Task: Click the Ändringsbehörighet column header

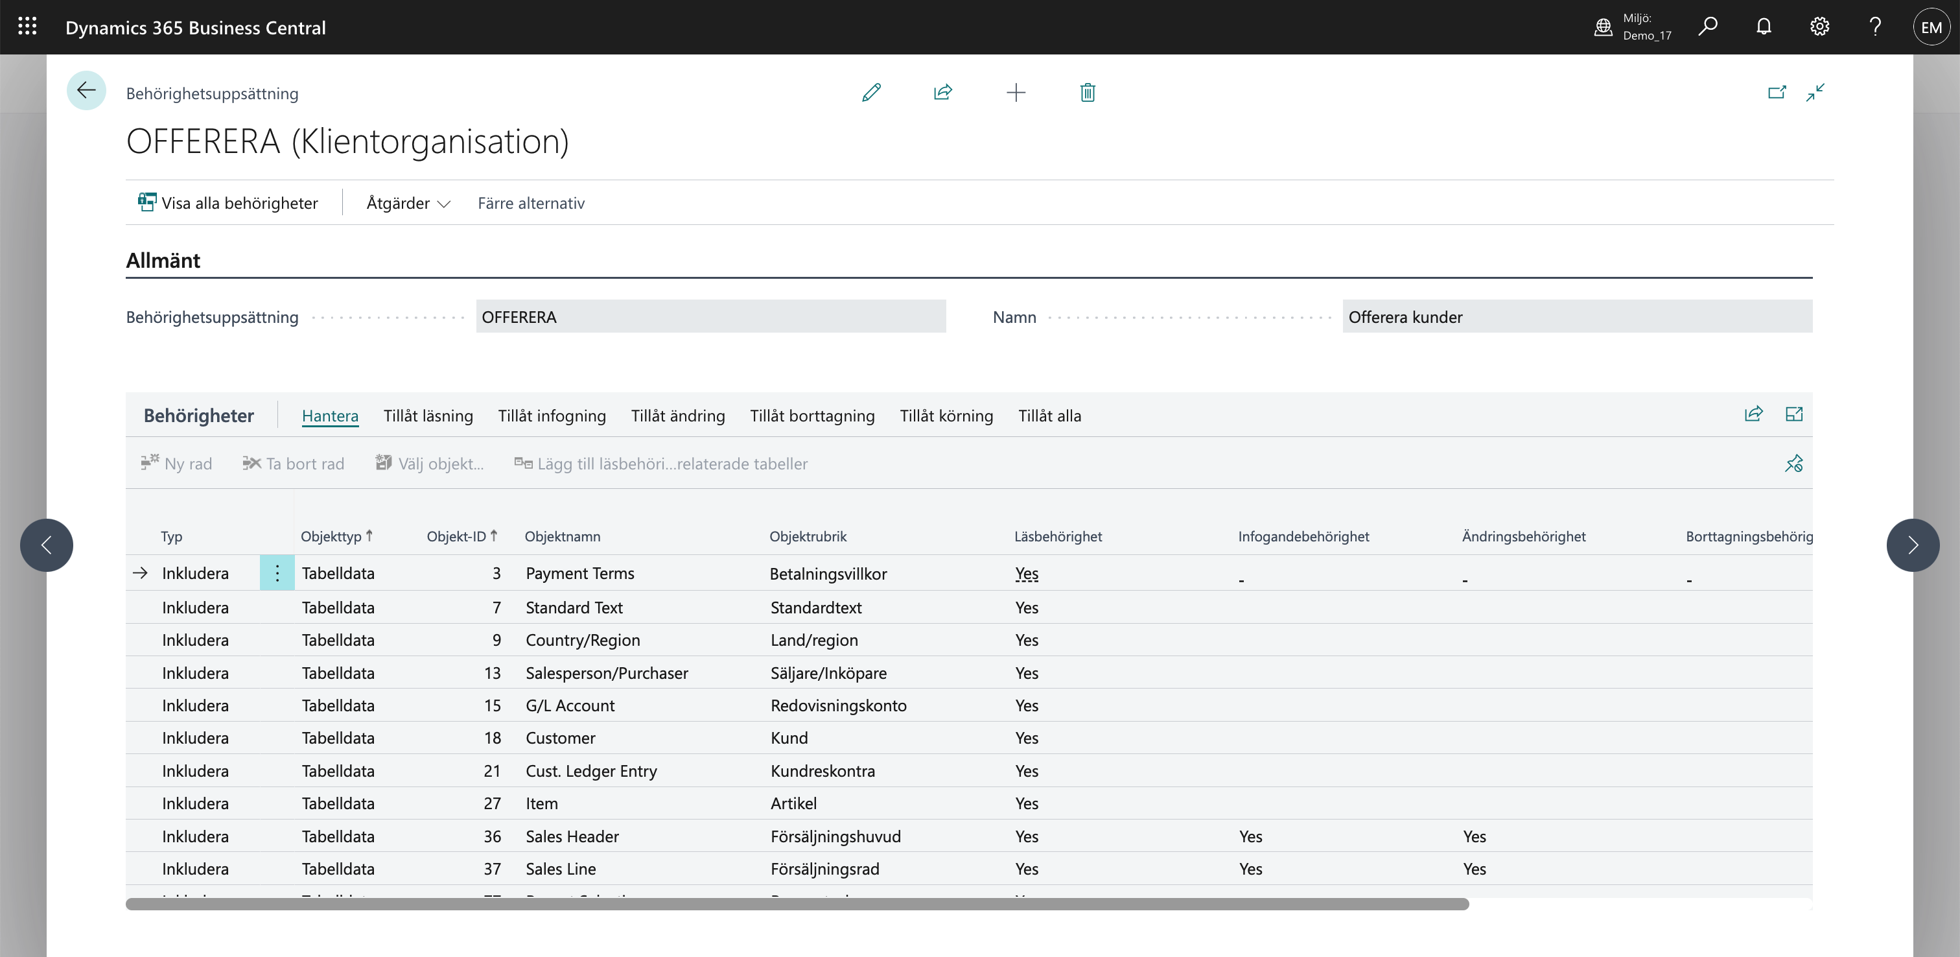Action: click(x=1523, y=536)
